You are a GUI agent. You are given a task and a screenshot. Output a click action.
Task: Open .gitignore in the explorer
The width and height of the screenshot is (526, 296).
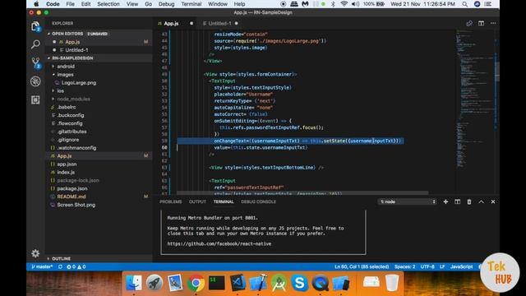(68, 140)
